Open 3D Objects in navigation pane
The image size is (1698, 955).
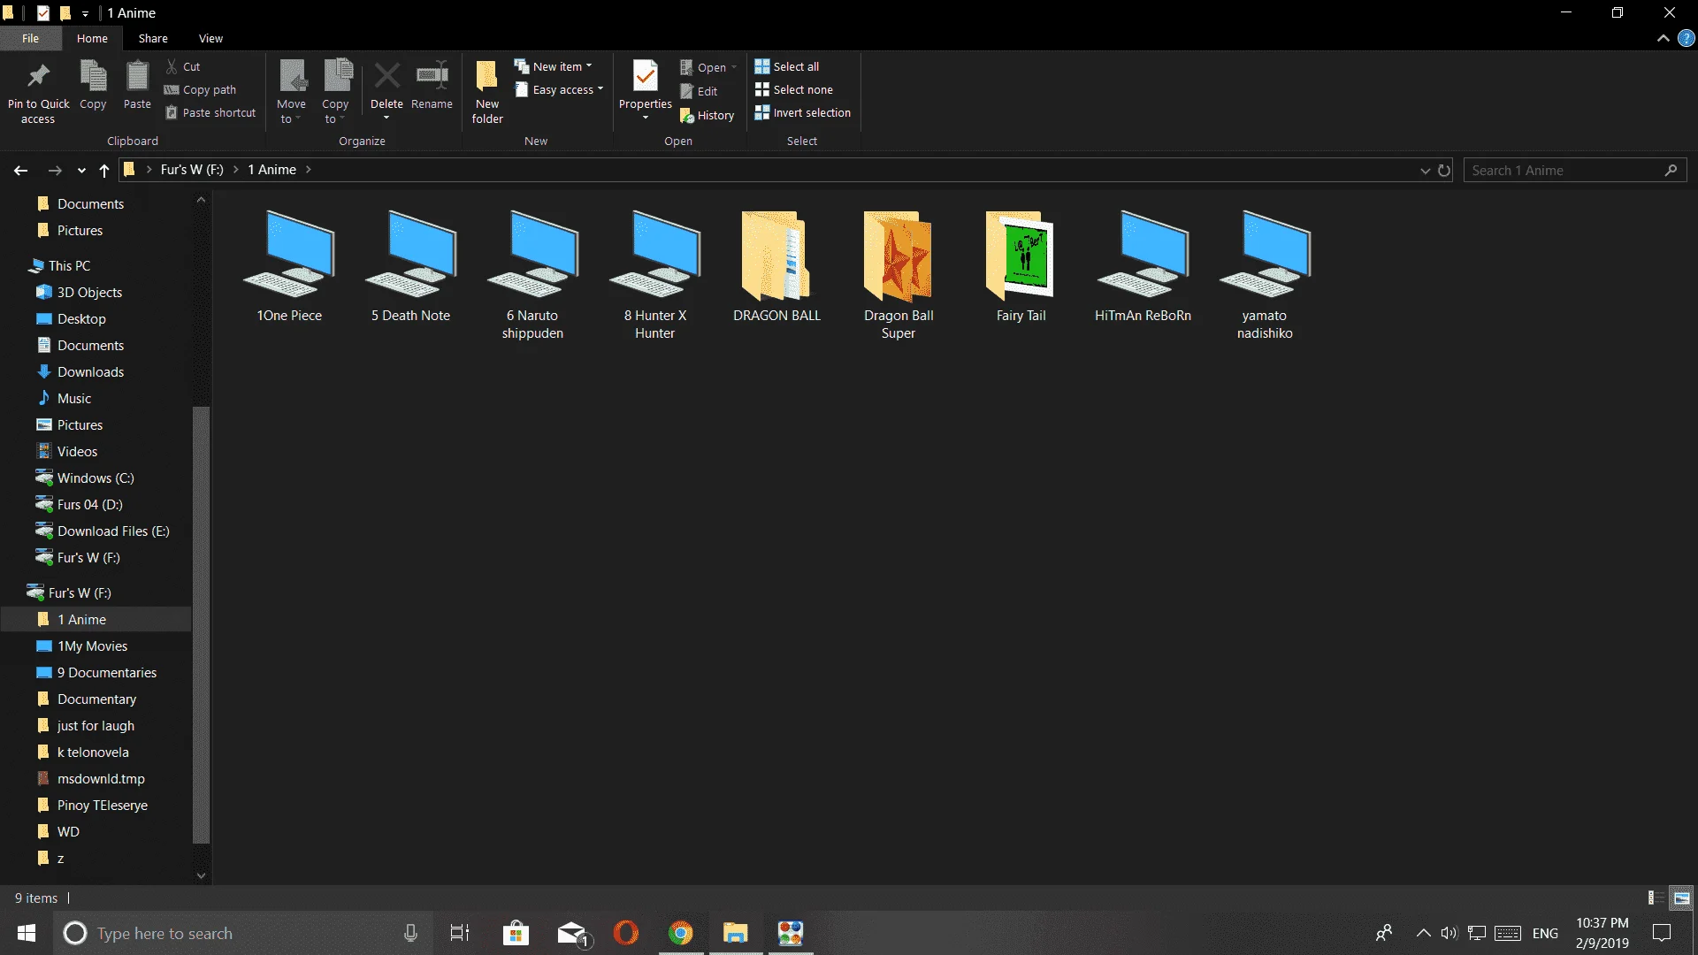click(89, 292)
